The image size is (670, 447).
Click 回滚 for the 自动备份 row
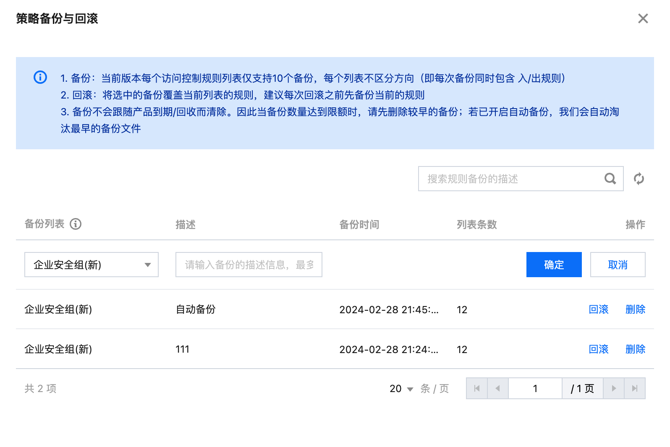tap(599, 309)
